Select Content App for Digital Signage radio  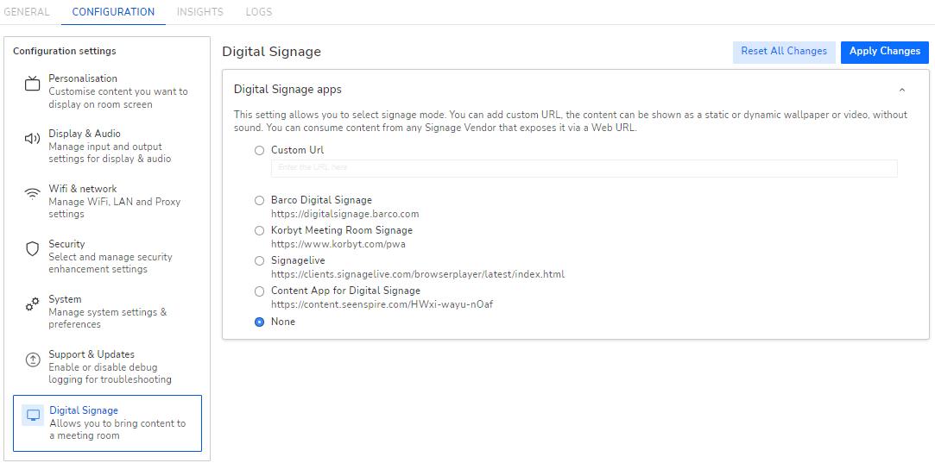click(259, 291)
